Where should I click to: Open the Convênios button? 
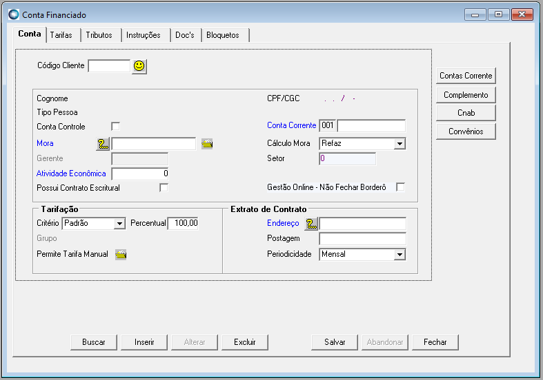466,131
